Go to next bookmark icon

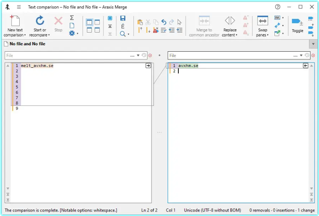coord(311,33)
